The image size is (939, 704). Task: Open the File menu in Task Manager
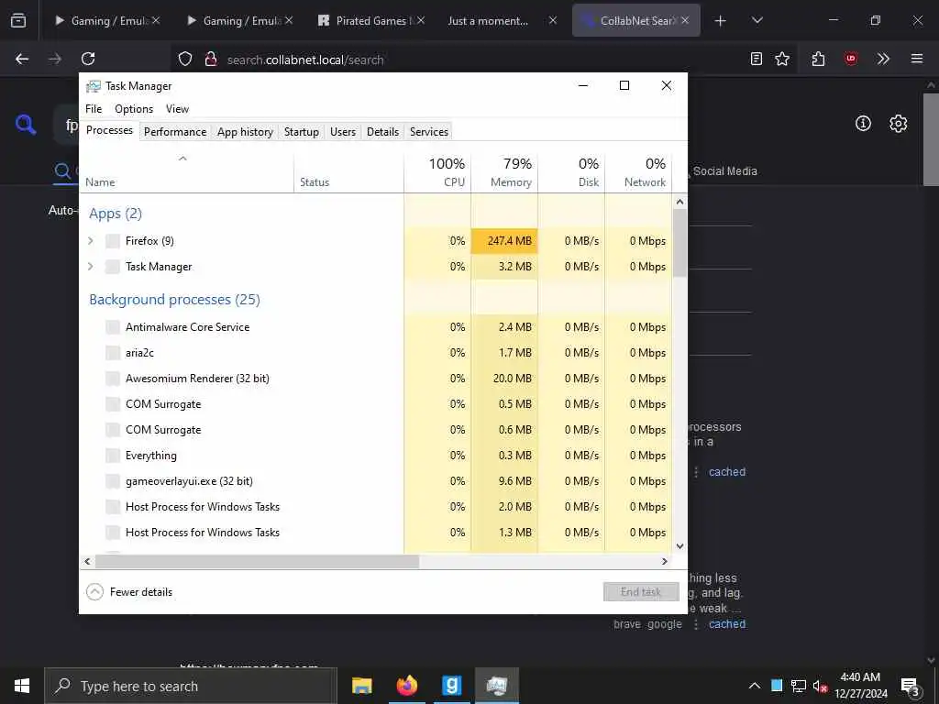coord(94,109)
